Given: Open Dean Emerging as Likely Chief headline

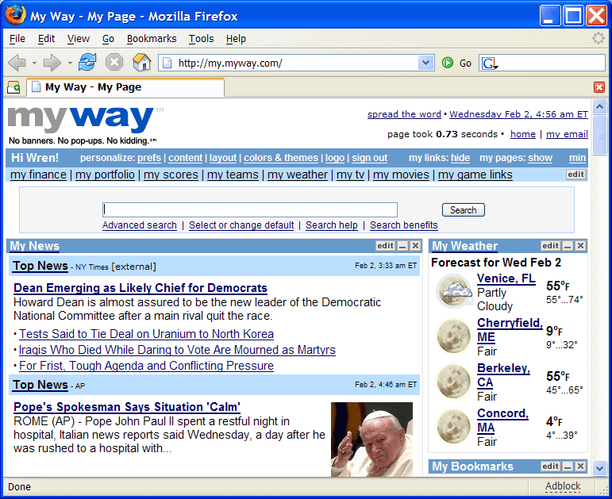Looking at the screenshot, I should point(140,288).
